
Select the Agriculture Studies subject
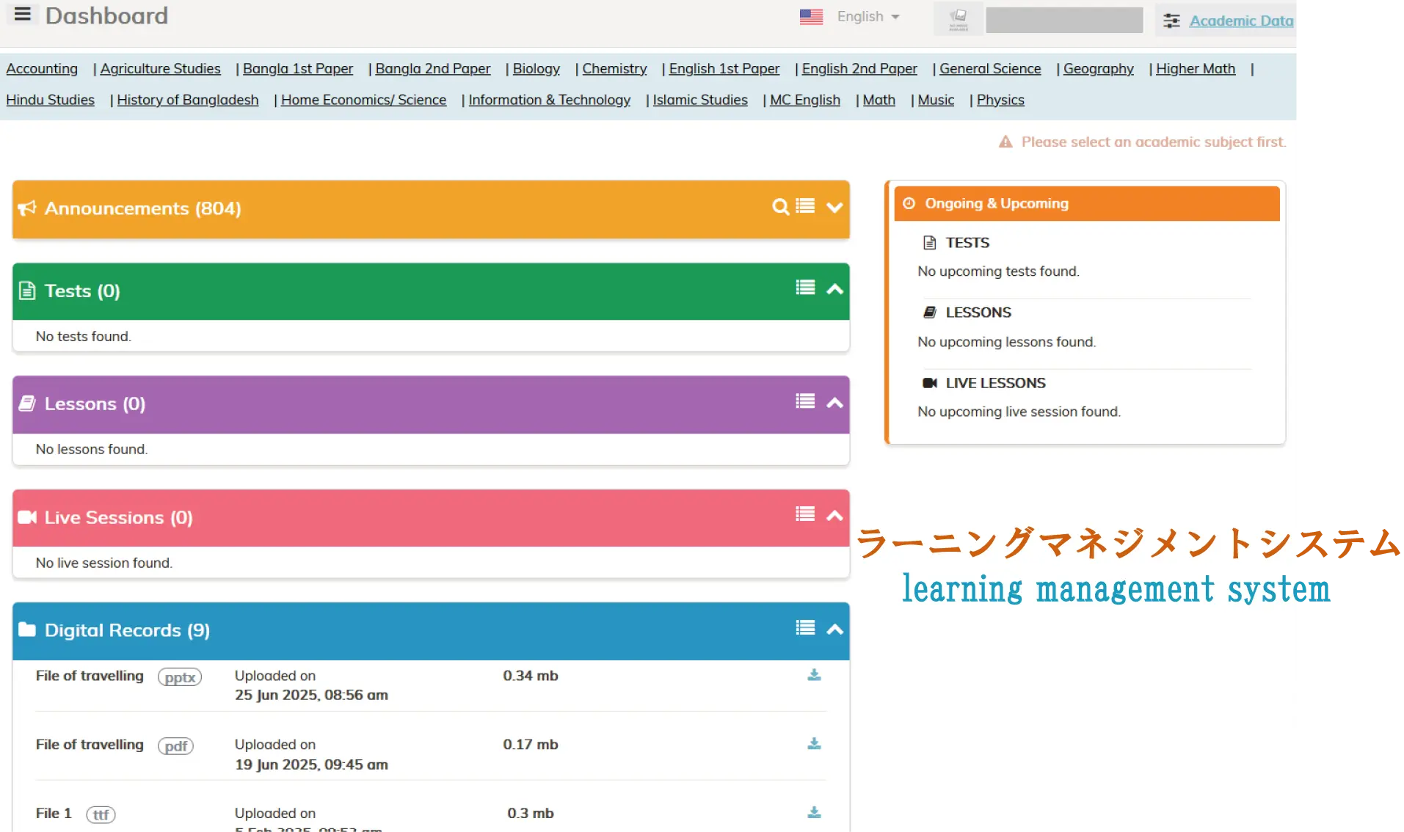pyautogui.click(x=160, y=68)
